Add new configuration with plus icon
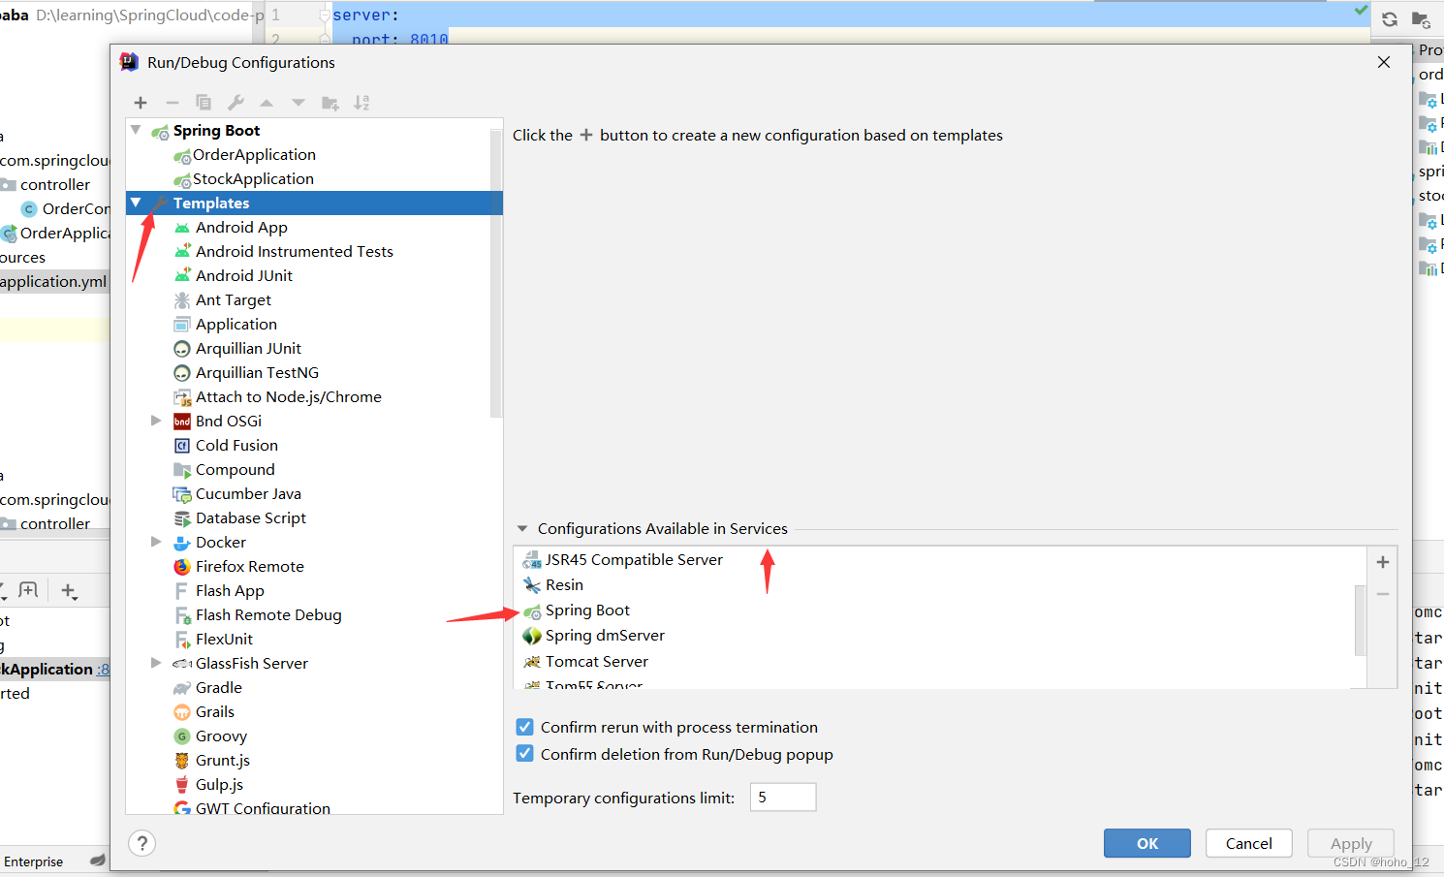This screenshot has height=877, width=1444. point(141,103)
